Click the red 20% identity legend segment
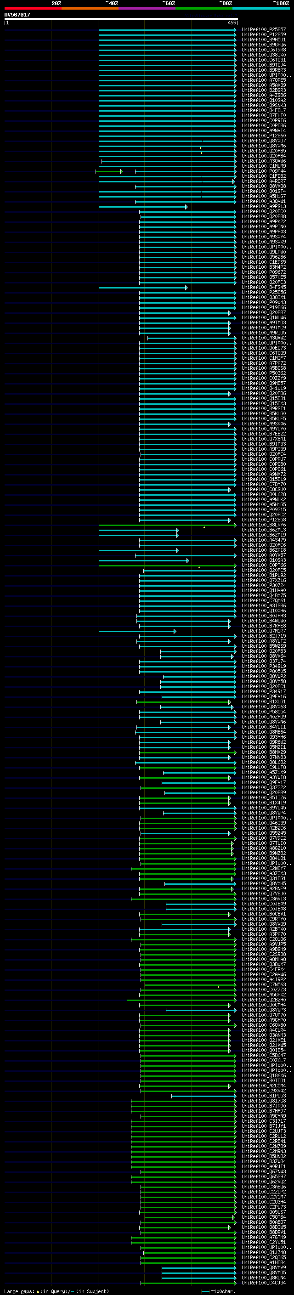This screenshot has height=1295, width=294. coord(33,8)
